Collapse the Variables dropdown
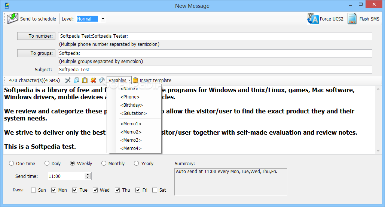This screenshot has height=207, width=385. 119,80
